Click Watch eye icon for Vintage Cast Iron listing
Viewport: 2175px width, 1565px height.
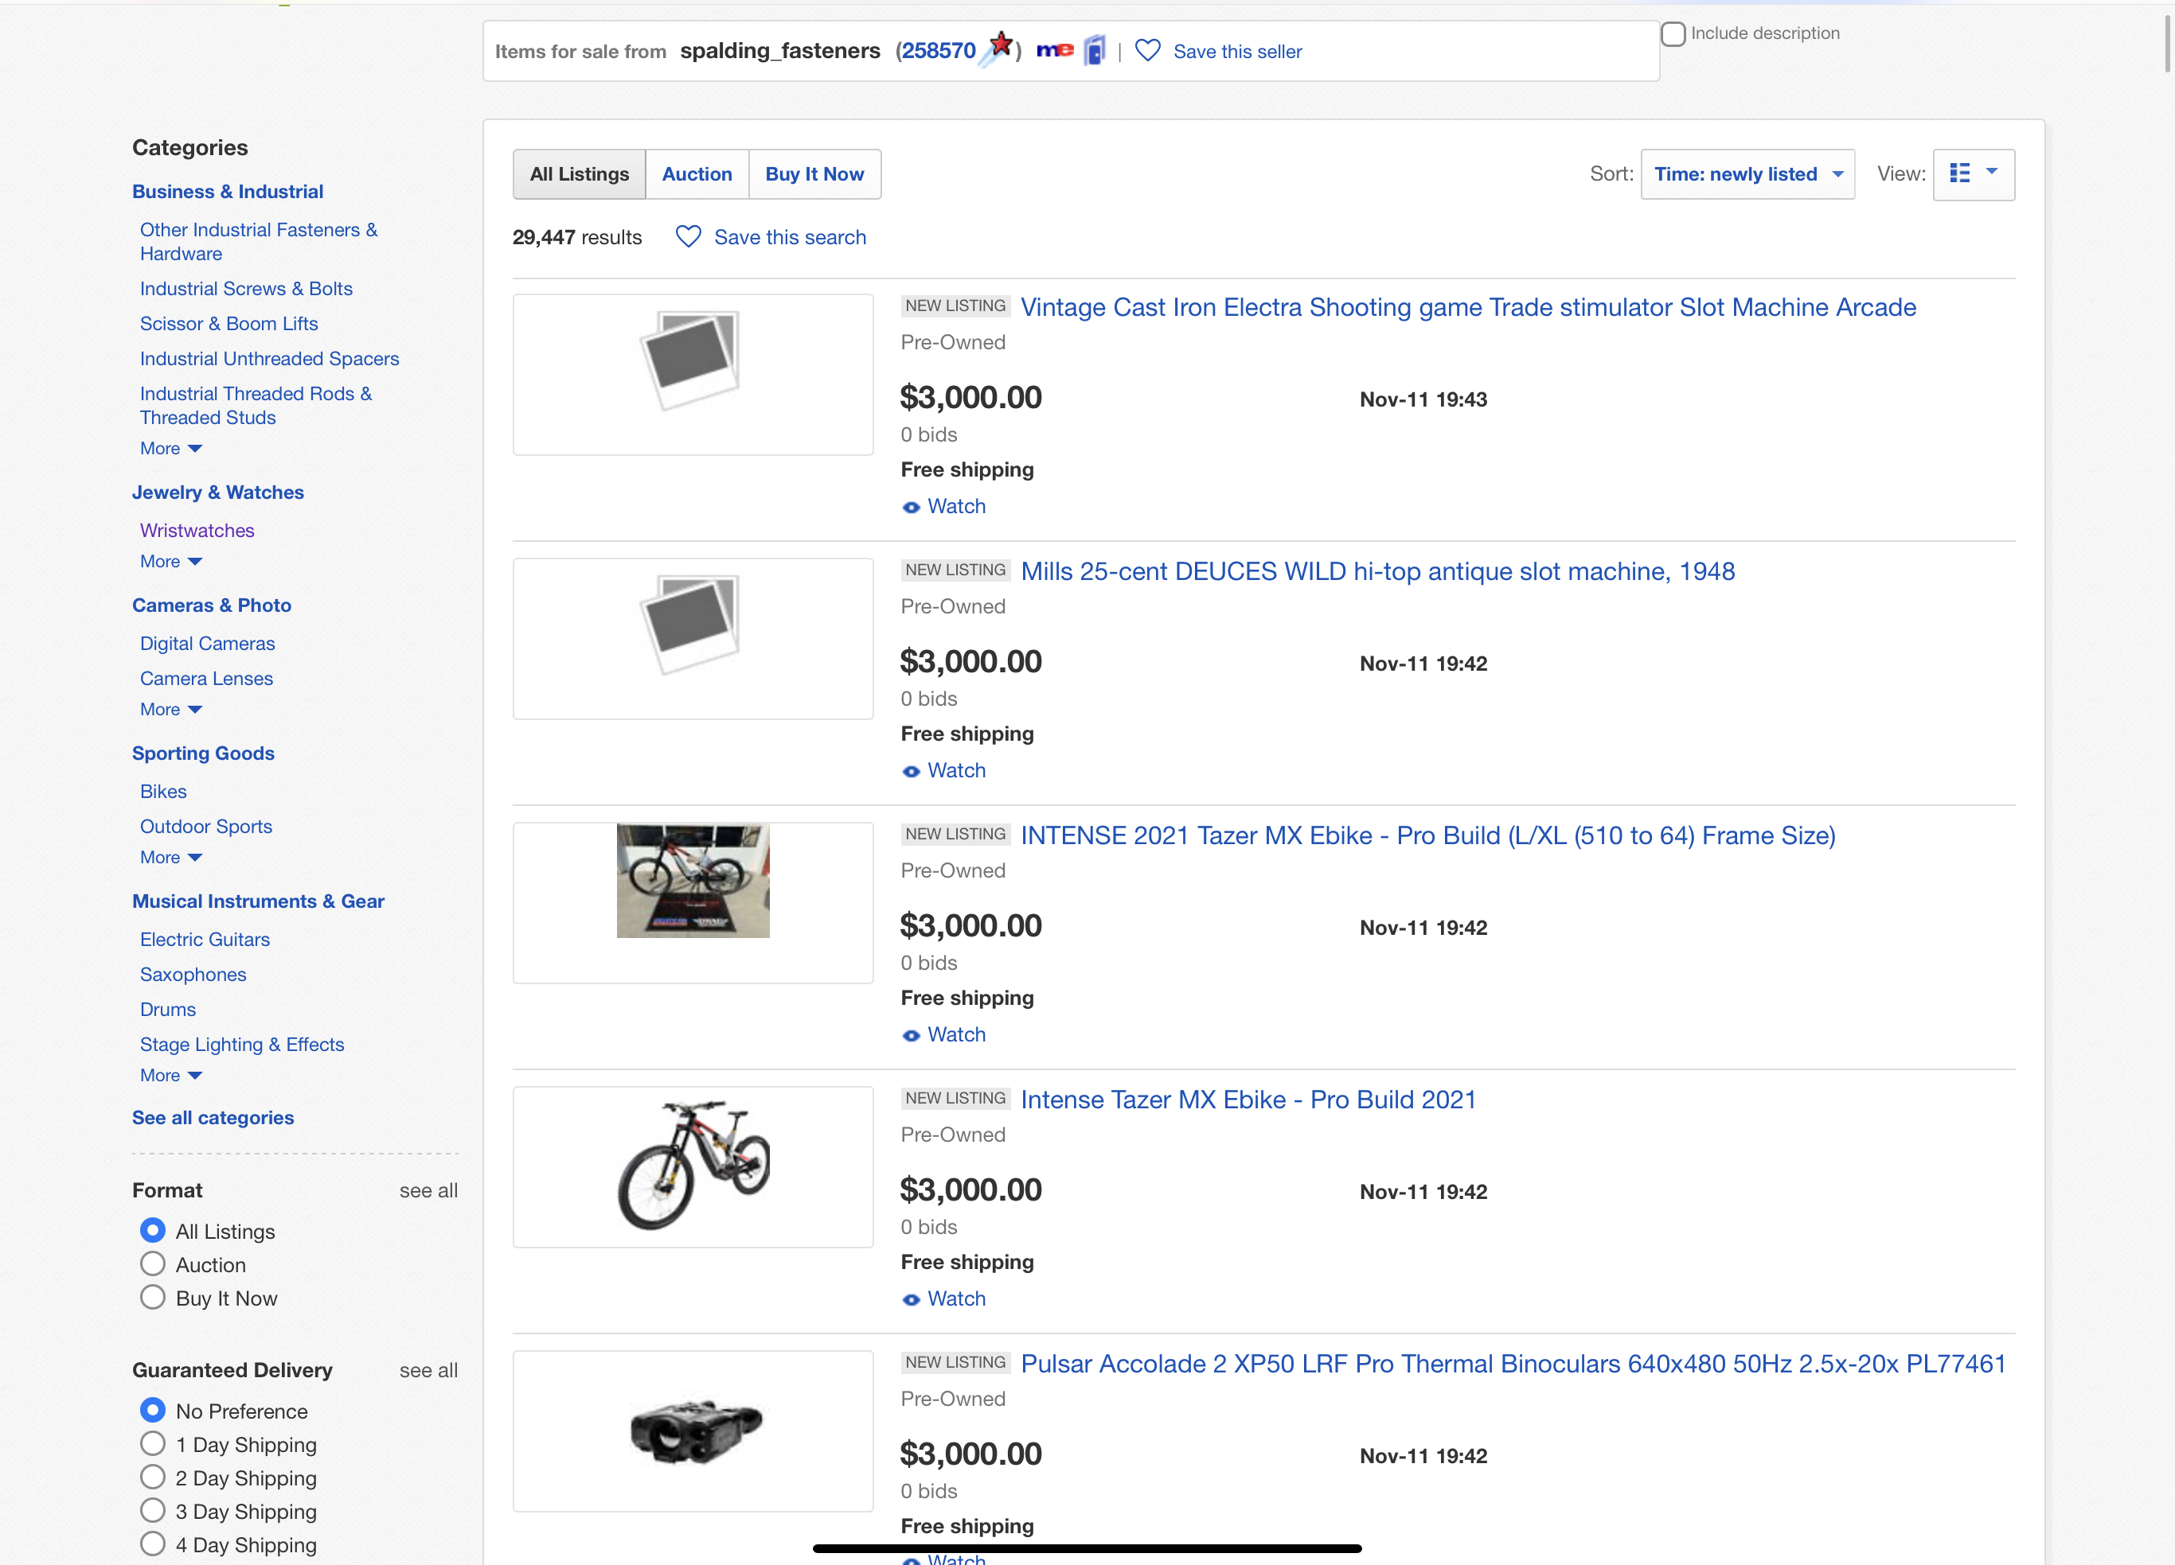pyautogui.click(x=911, y=507)
